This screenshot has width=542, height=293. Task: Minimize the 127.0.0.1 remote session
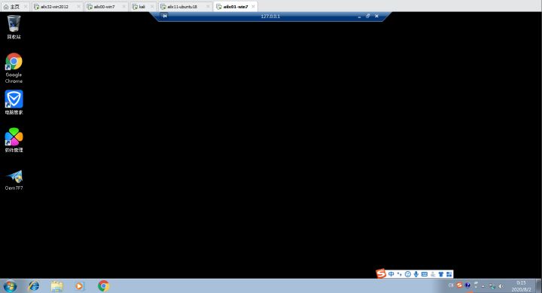(x=359, y=17)
